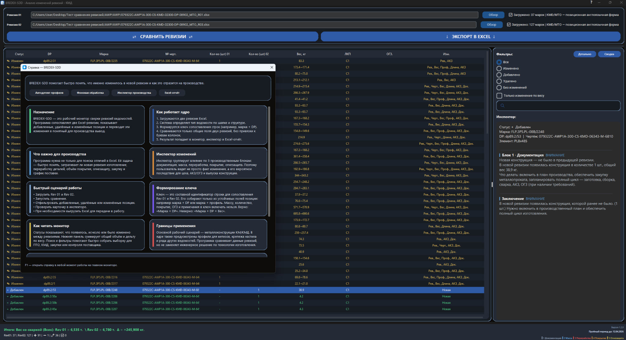
Task: Click the pencil status icon of row dp89.2/35
Action: click(x=8, y=277)
